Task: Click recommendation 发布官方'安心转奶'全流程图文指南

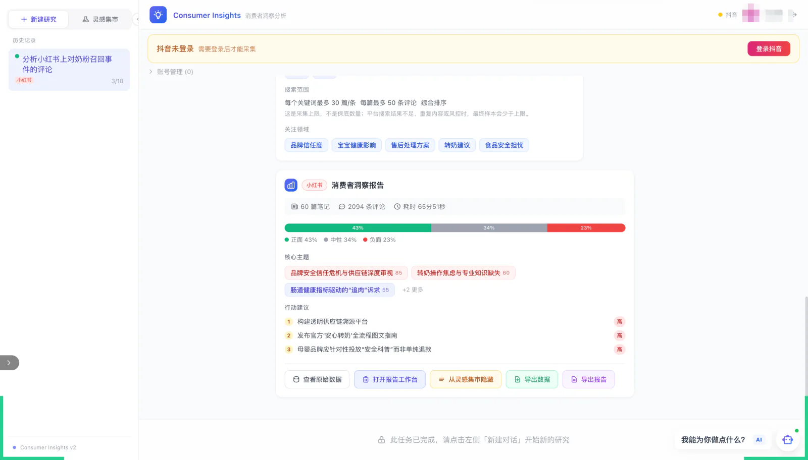Action: coord(347,335)
